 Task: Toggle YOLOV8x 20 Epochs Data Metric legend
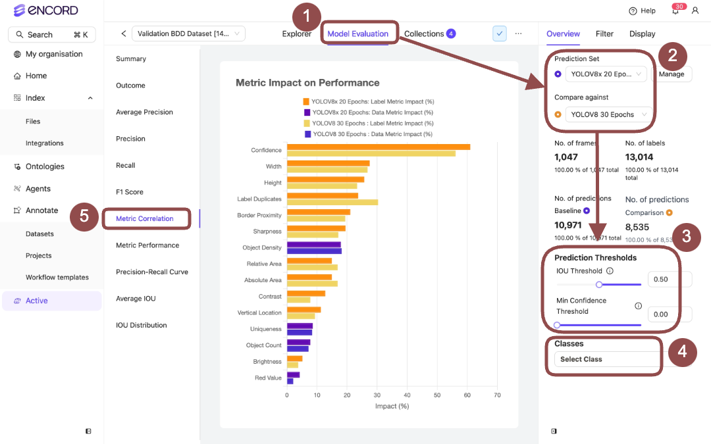pyautogui.click(x=368, y=112)
